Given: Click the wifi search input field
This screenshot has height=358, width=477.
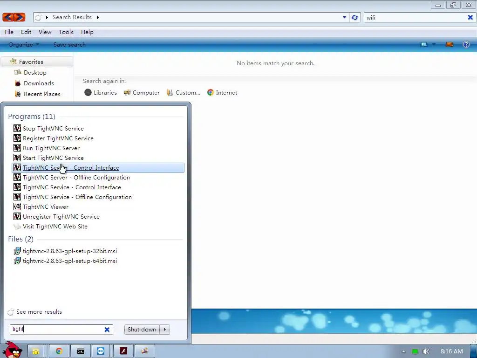Looking at the screenshot, I should [416, 17].
